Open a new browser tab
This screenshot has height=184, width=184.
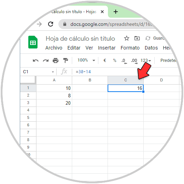tap(116, 12)
